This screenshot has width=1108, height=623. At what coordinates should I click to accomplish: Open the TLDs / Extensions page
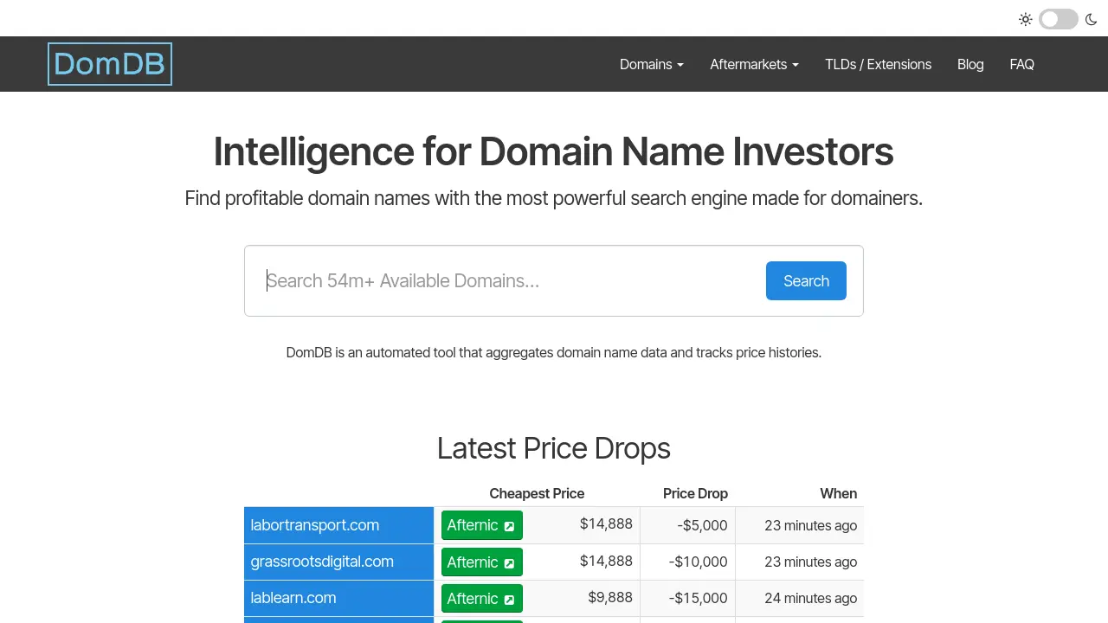pyautogui.click(x=878, y=64)
